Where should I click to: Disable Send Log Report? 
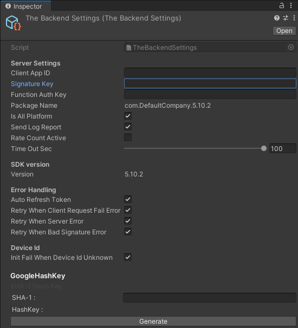128,127
